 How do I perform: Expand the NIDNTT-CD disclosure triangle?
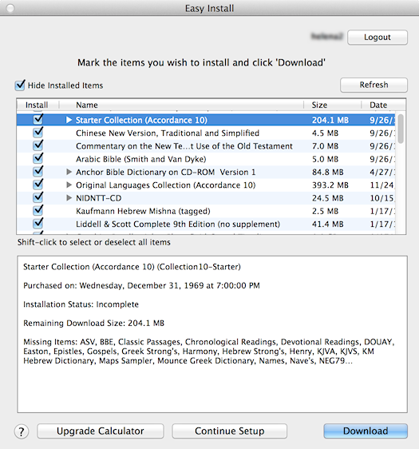(69, 198)
